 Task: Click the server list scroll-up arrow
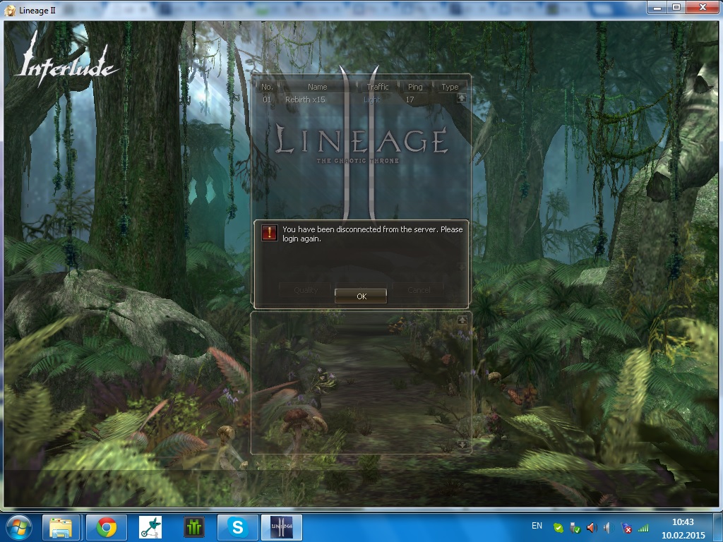(x=462, y=97)
